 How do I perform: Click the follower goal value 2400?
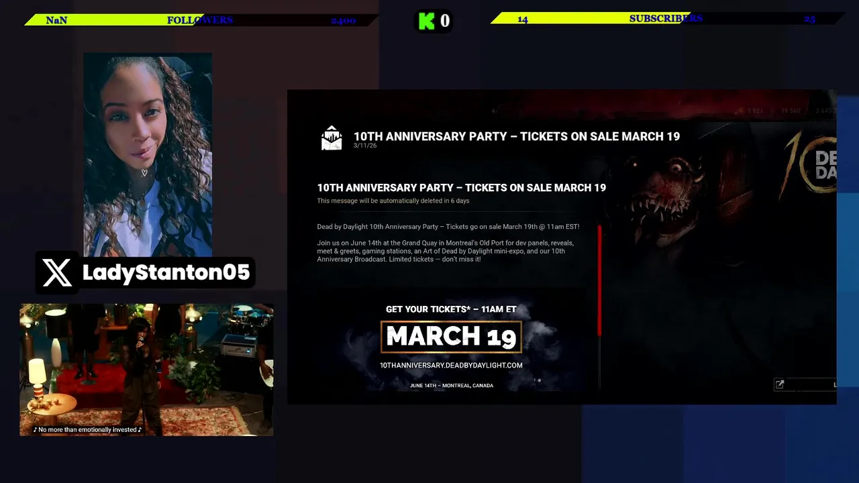tap(343, 21)
